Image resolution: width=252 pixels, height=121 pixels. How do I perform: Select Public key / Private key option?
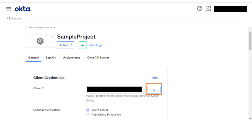point(88,115)
